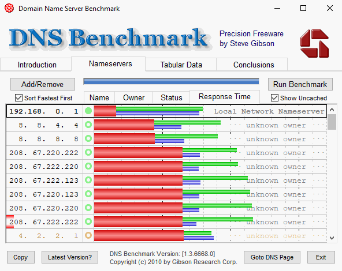Toggle Show Uncached checkbox
Image resolution: width=342 pixels, height=271 pixels.
[274, 98]
